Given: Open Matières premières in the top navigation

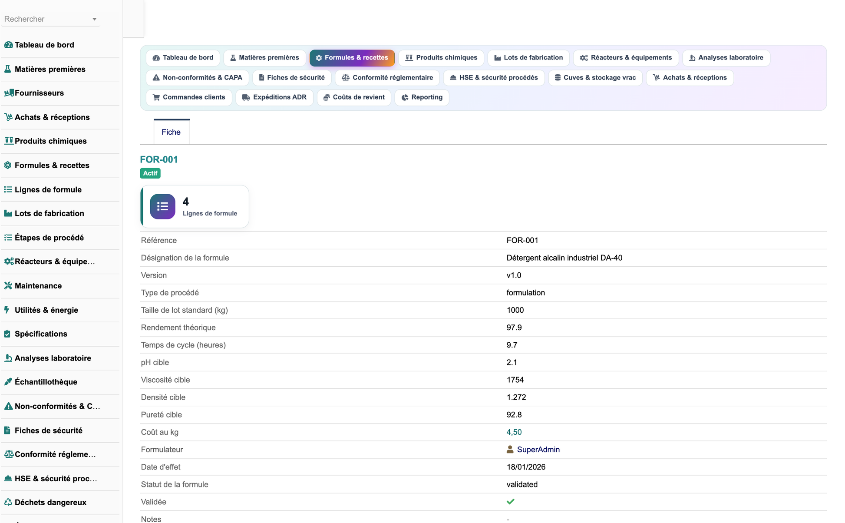Looking at the screenshot, I should click(264, 58).
